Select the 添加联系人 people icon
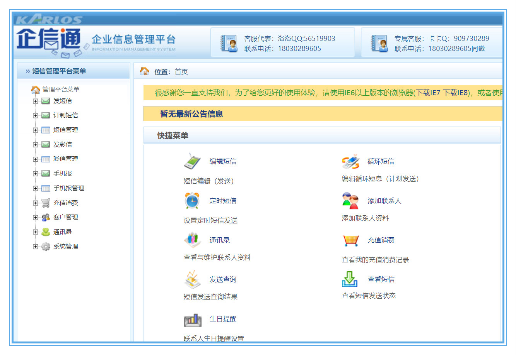This screenshot has width=516, height=355. (x=350, y=201)
